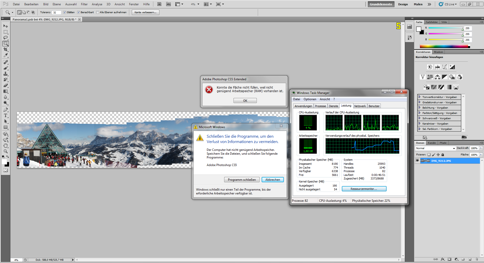
Task: Open the Ebene menu
Action: 57,4
